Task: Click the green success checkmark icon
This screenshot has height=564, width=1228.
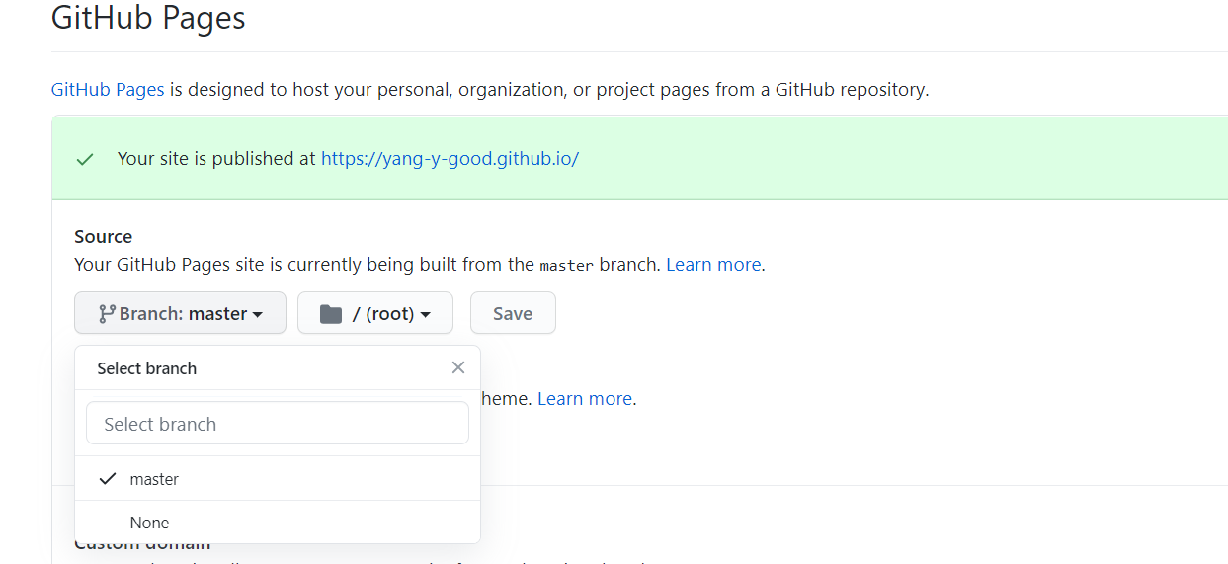Action: point(85,158)
